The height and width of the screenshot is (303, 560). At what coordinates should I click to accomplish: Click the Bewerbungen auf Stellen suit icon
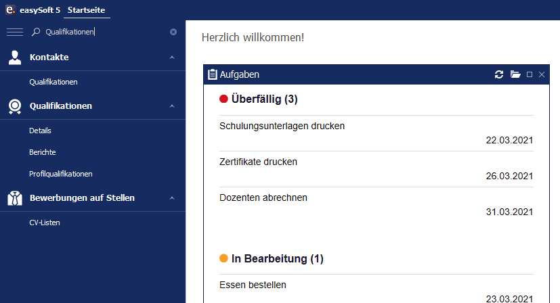point(15,198)
